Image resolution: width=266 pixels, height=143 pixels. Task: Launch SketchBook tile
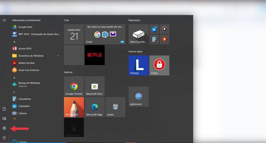tap(74, 107)
